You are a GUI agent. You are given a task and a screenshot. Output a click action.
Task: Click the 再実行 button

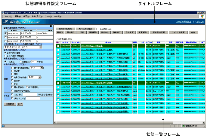click(60, 32)
